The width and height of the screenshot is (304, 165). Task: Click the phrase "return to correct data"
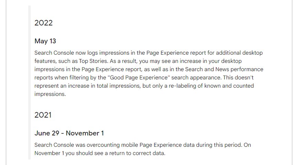137,153
